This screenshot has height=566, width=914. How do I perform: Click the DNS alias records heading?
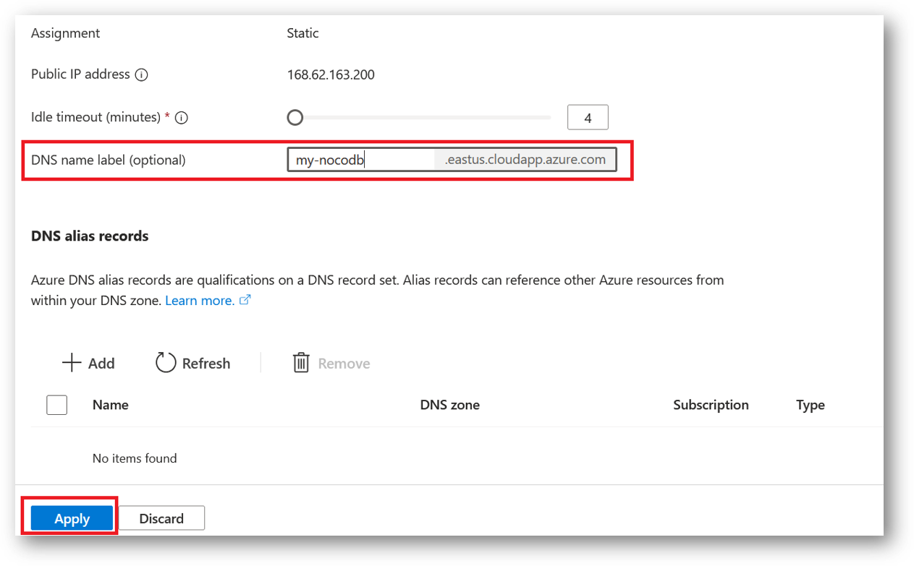point(90,236)
